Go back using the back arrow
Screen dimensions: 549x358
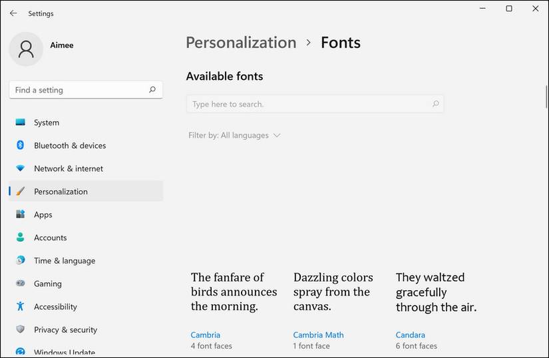pyautogui.click(x=13, y=13)
